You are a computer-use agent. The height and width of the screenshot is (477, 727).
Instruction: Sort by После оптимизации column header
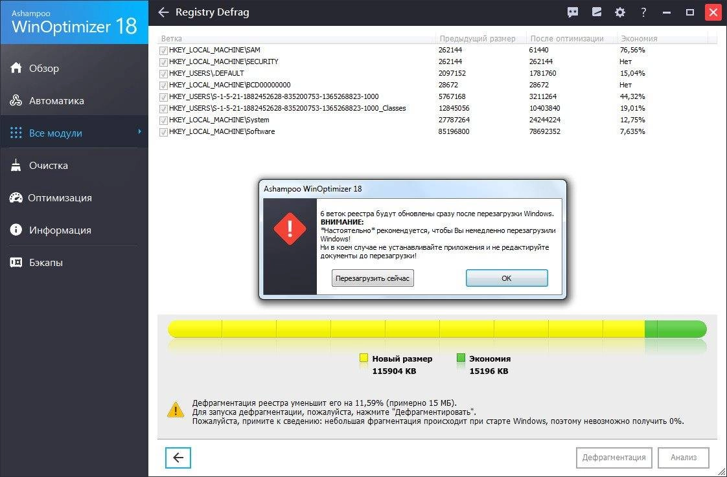point(571,38)
